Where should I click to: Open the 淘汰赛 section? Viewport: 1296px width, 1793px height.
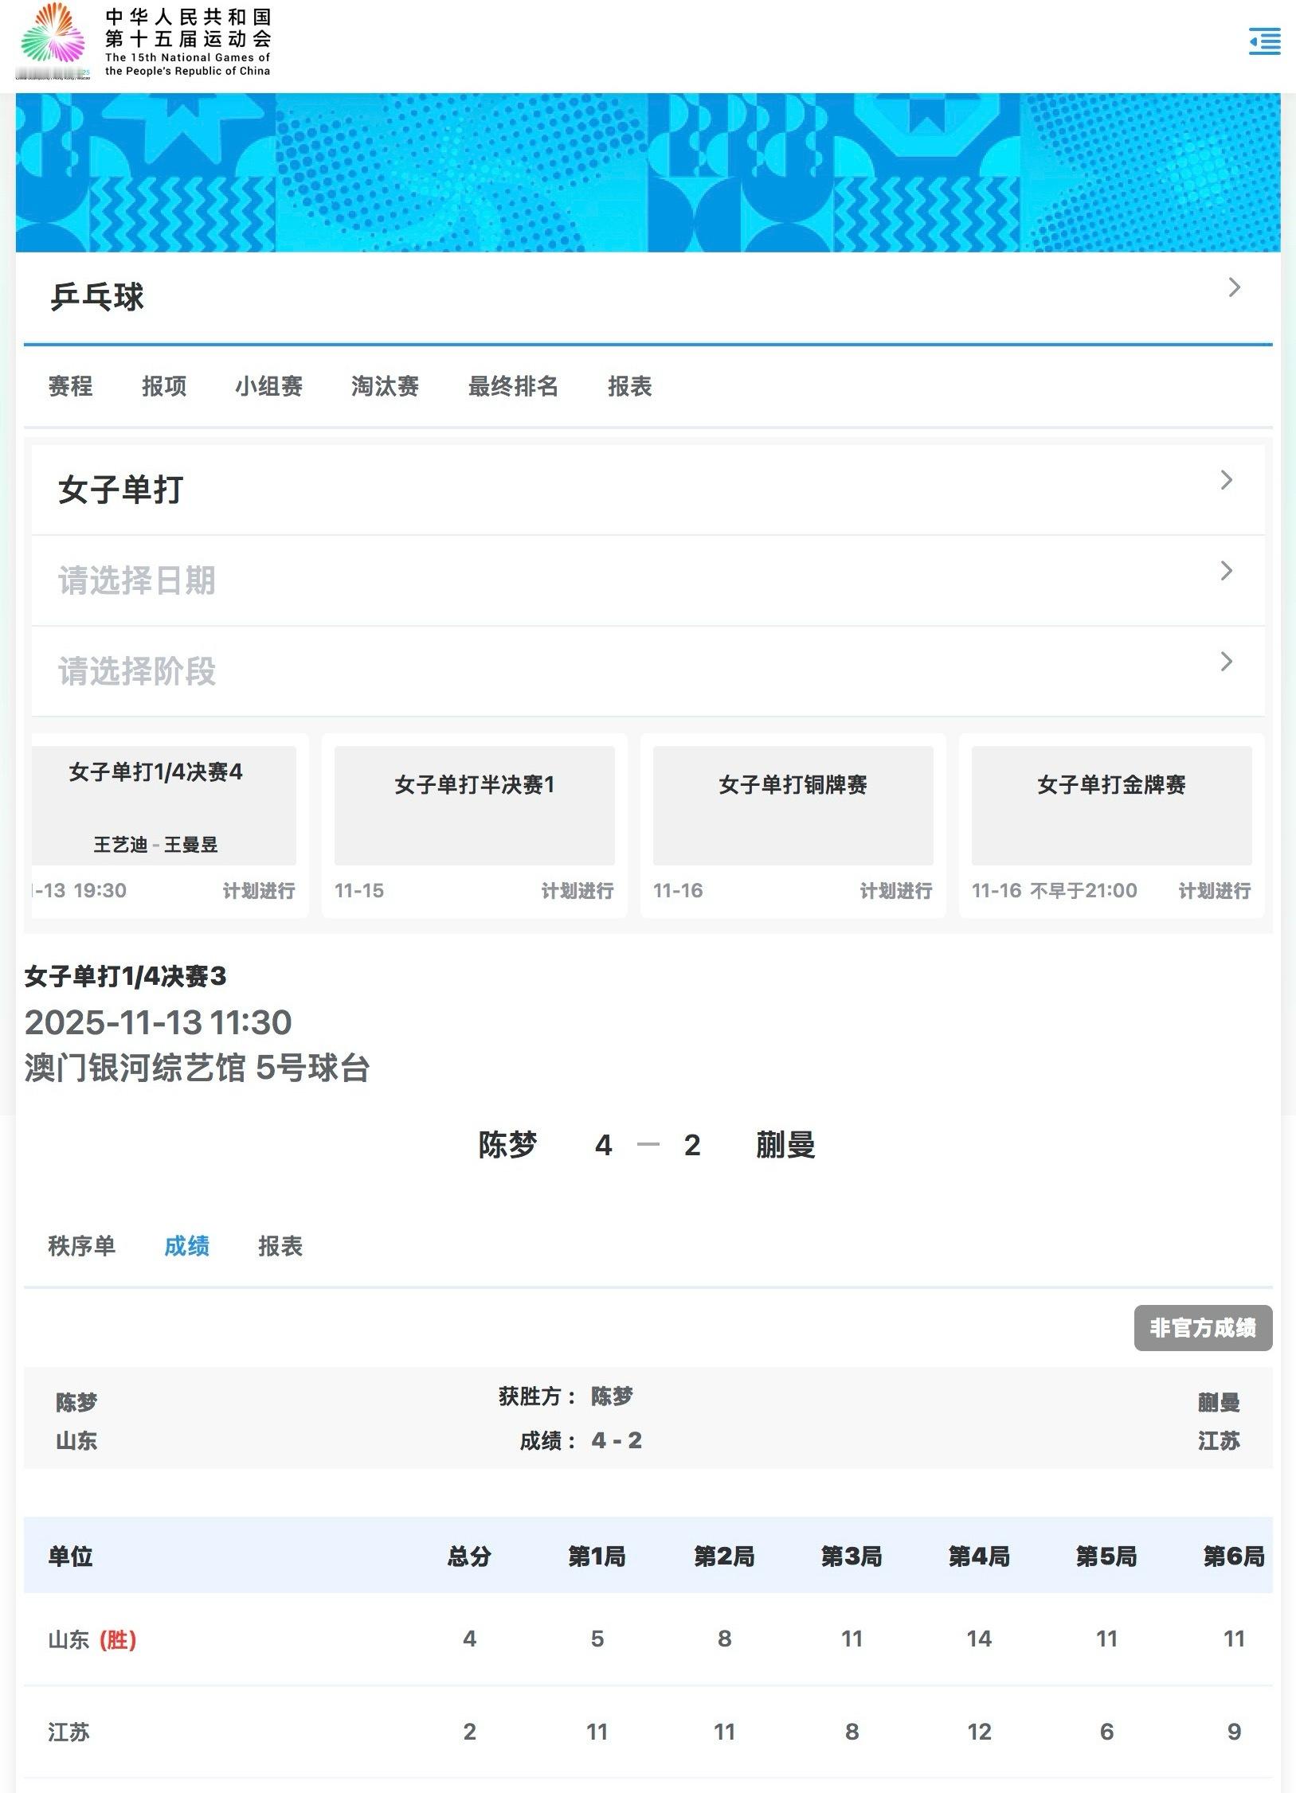(386, 387)
